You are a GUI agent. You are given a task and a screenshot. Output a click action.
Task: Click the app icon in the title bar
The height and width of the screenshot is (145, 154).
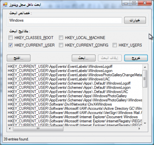[x=5, y=5]
